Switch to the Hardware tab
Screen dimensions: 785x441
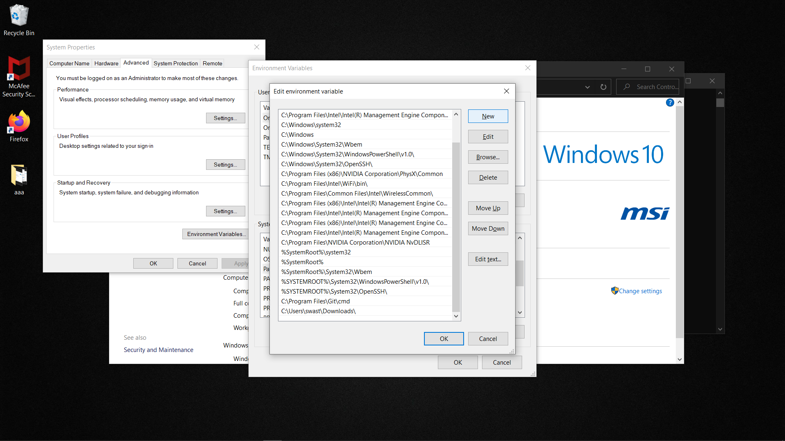click(x=106, y=63)
